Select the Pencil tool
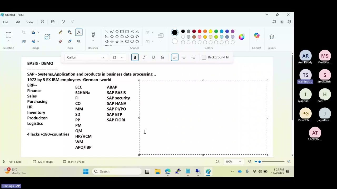The width and height of the screenshot is (337, 189). click(x=60, y=32)
